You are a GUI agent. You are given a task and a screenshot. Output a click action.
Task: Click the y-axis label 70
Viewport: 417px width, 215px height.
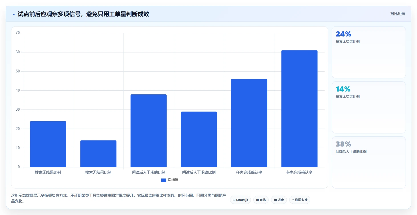pos(18,33)
